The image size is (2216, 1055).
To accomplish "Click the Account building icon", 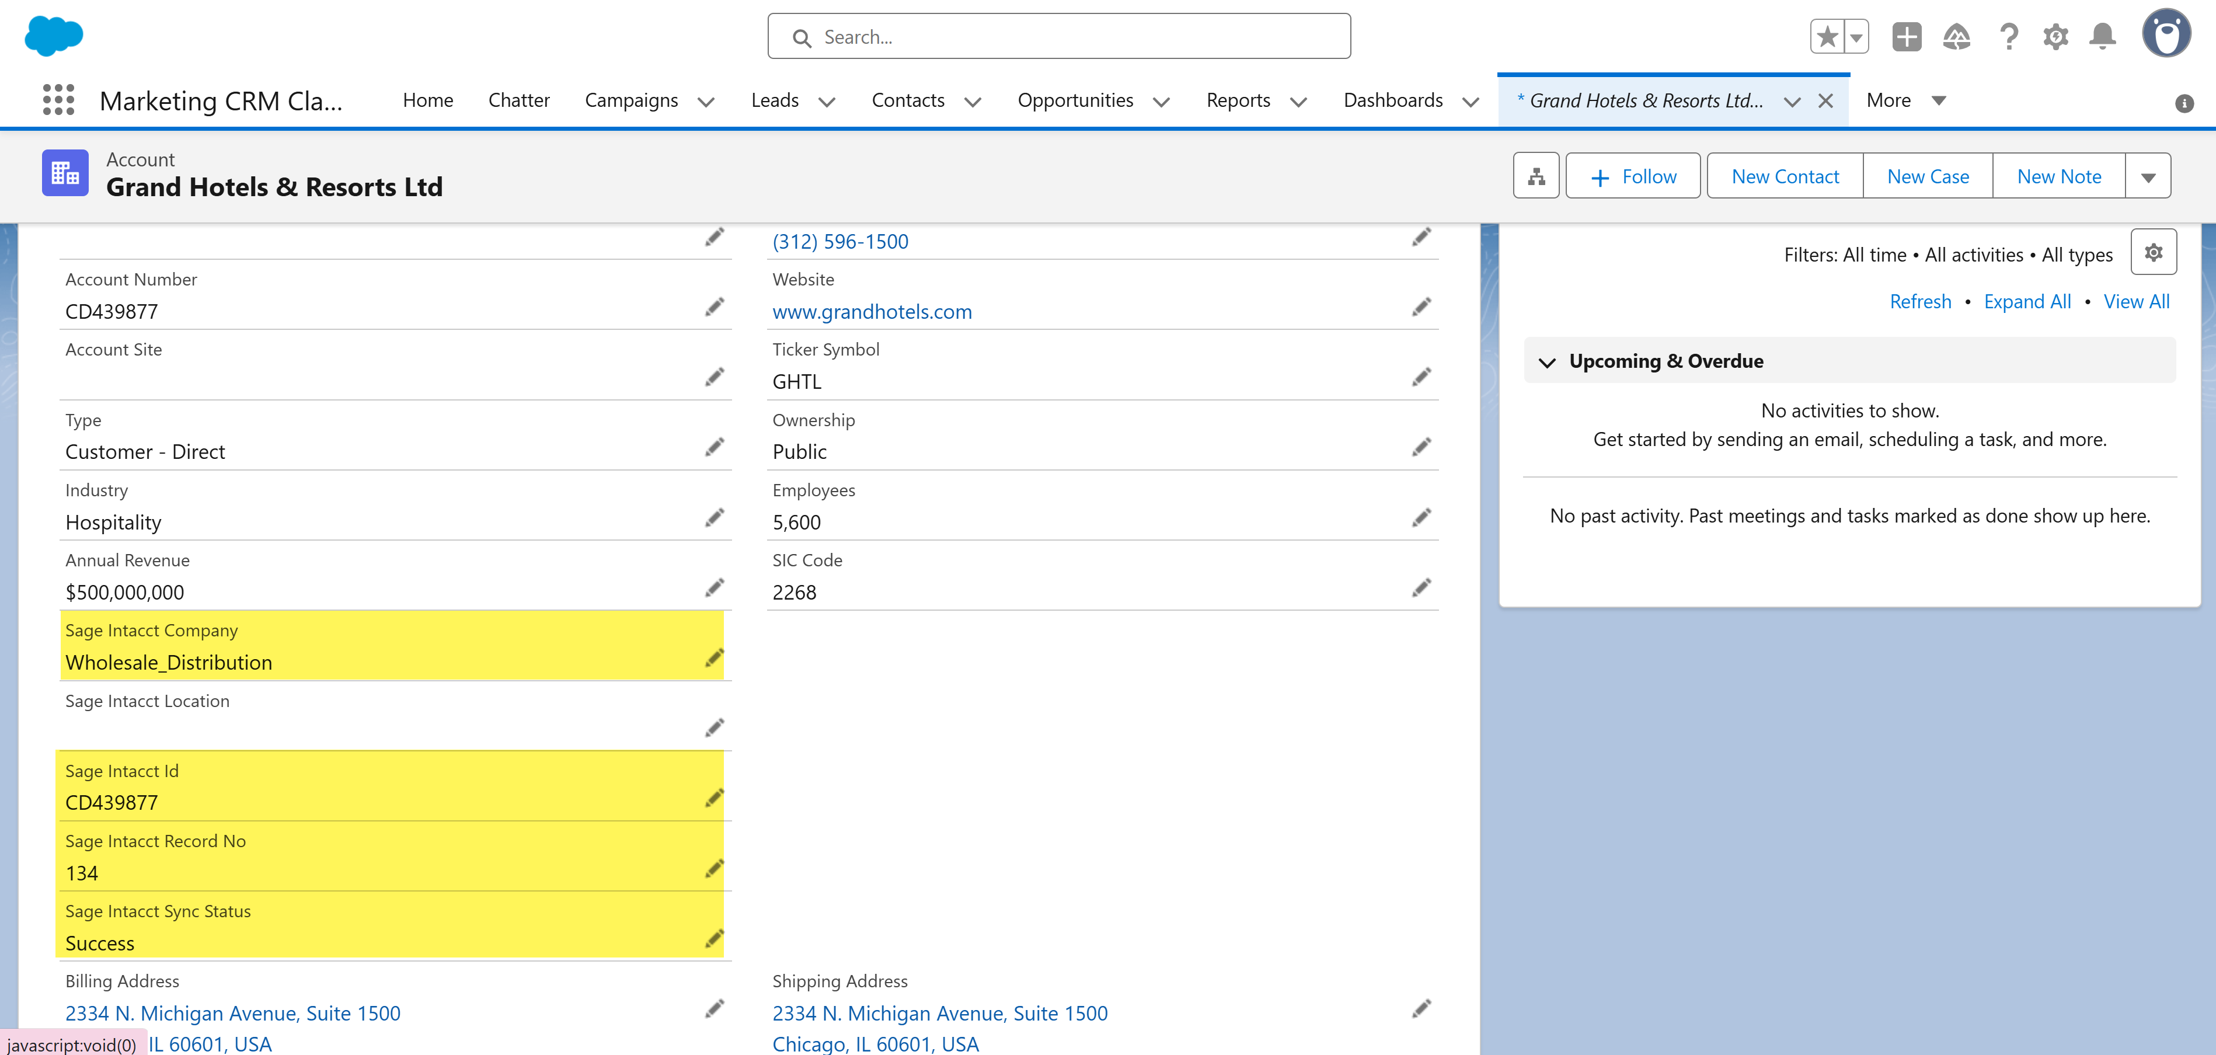I will [65, 173].
